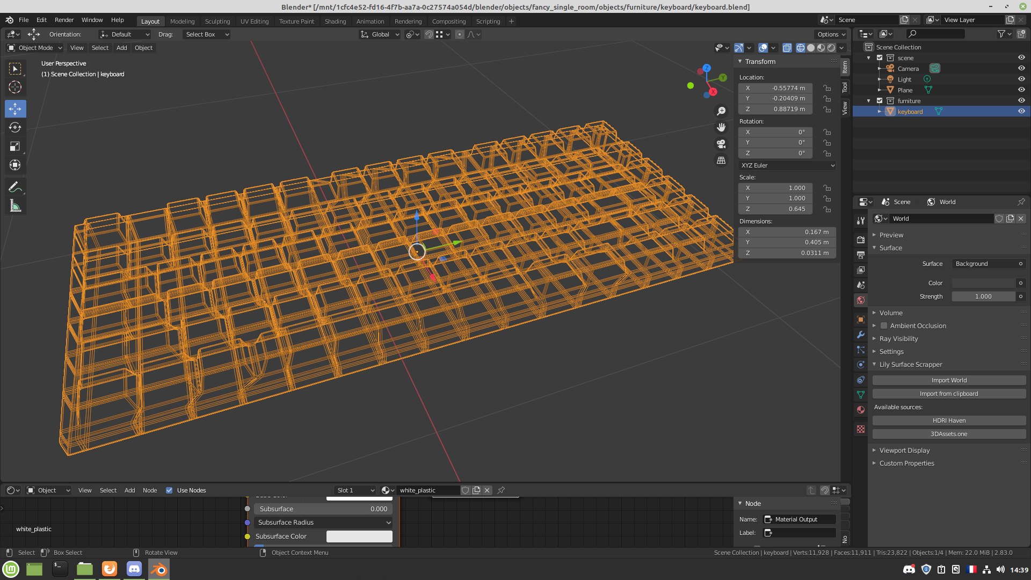Switch to rendered viewport shading
This screenshot has width=1031, height=580.
tap(831, 48)
